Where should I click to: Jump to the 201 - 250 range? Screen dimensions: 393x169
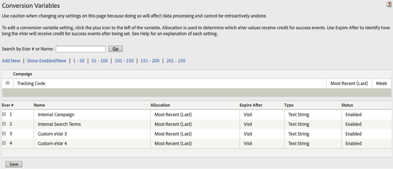click(176, 61)
